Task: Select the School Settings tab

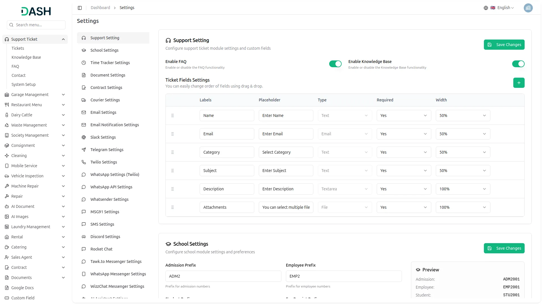Action: (x=113, y=50)
